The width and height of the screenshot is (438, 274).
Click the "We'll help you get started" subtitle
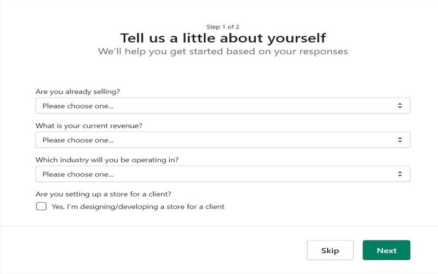click(223, 52)
